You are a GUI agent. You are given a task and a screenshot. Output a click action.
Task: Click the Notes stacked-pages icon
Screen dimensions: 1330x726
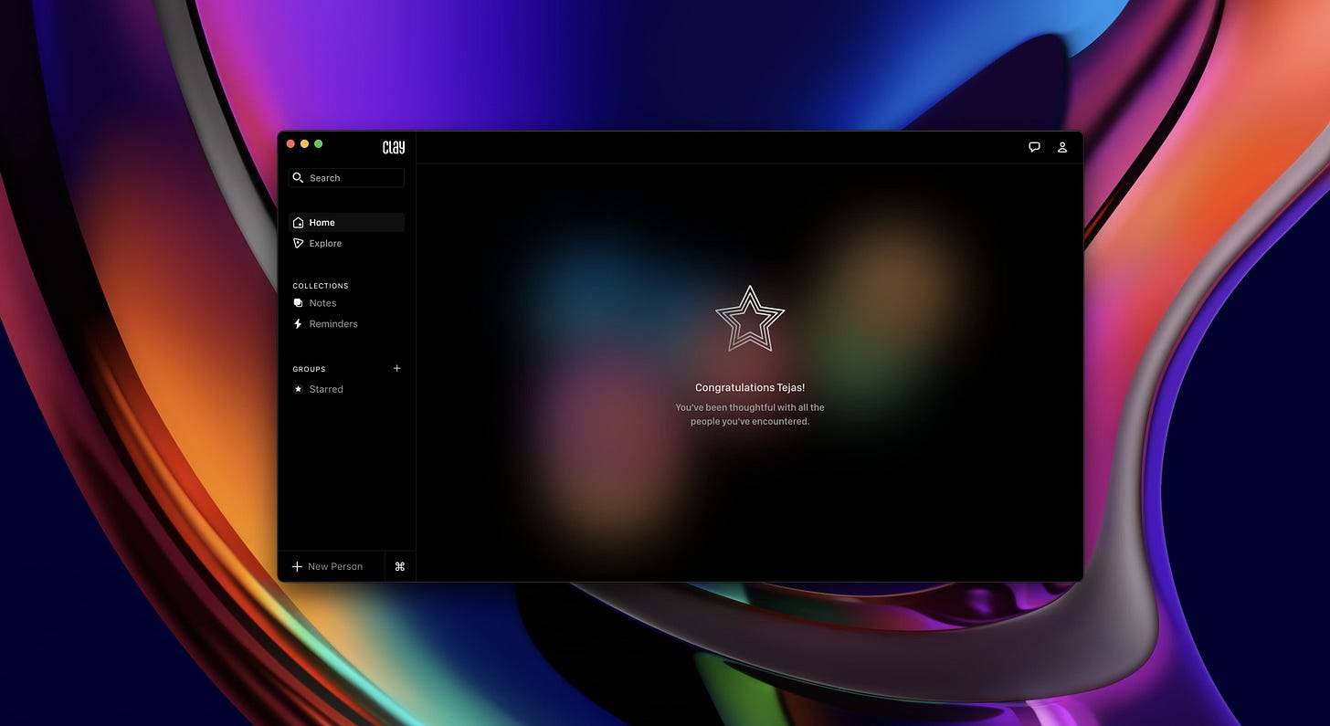[298, 303]
